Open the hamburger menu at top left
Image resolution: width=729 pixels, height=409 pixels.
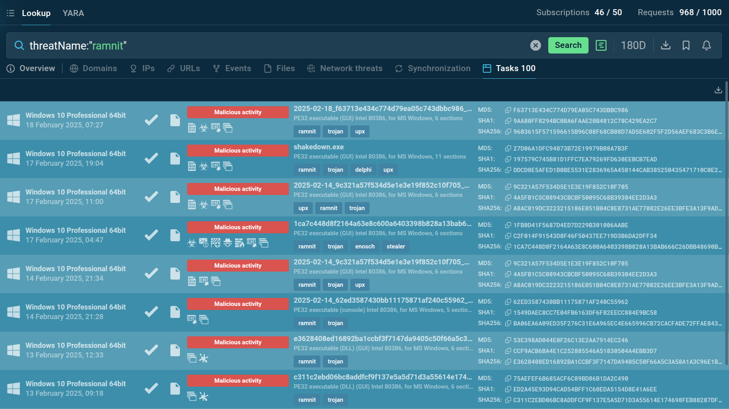point(11,13)
